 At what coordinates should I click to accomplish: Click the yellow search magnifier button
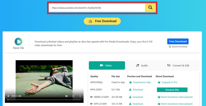(150, 8)
